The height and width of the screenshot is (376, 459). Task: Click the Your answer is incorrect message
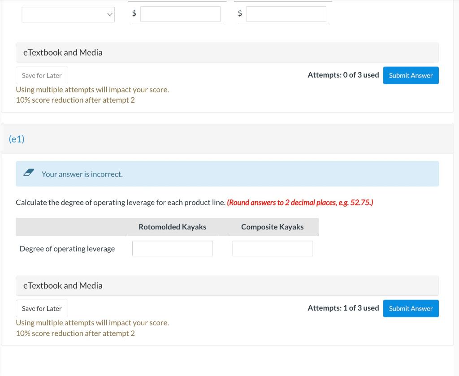[82, 174]
